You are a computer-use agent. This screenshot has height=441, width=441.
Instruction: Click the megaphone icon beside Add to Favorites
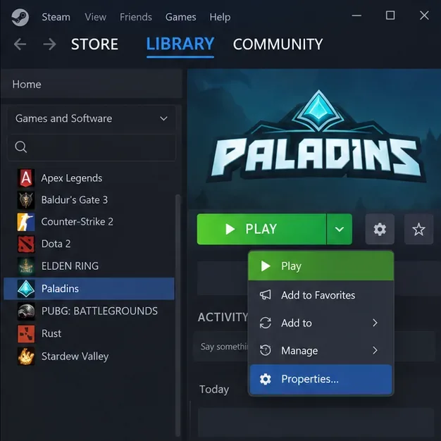(x=265, y=295)
